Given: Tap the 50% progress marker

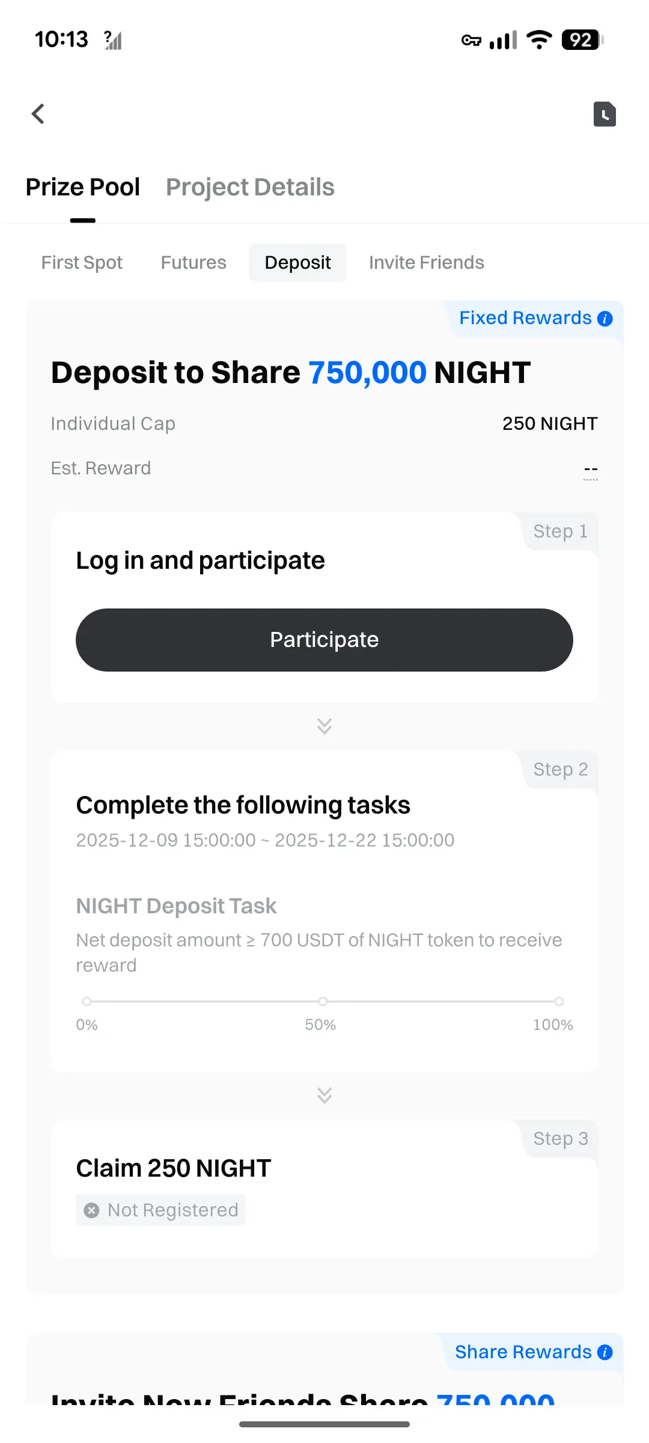Looking at the screenshot, I should coord(323,1001).
